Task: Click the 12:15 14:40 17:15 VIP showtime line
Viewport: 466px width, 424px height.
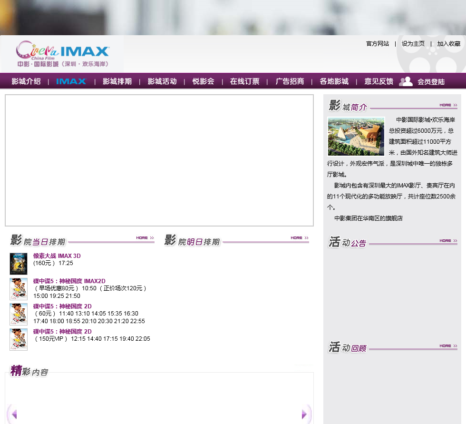Action: [110, 339]
